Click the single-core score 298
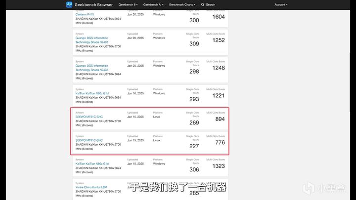Image resolution: width=356 pixels, height=200 pixels. 194,72
